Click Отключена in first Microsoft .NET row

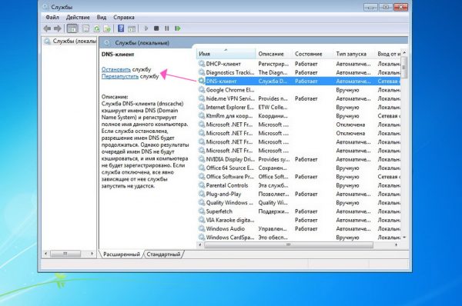[x=350, y=125]
